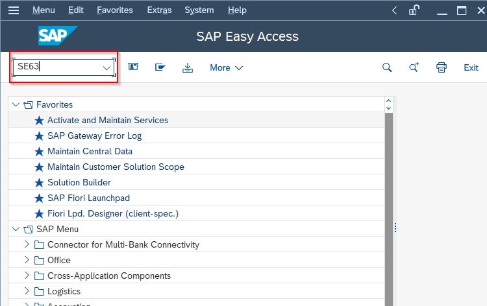Click the print icon
Image resolution: width=487 pixels, height=306 pixels.
[x=442, y=67]
